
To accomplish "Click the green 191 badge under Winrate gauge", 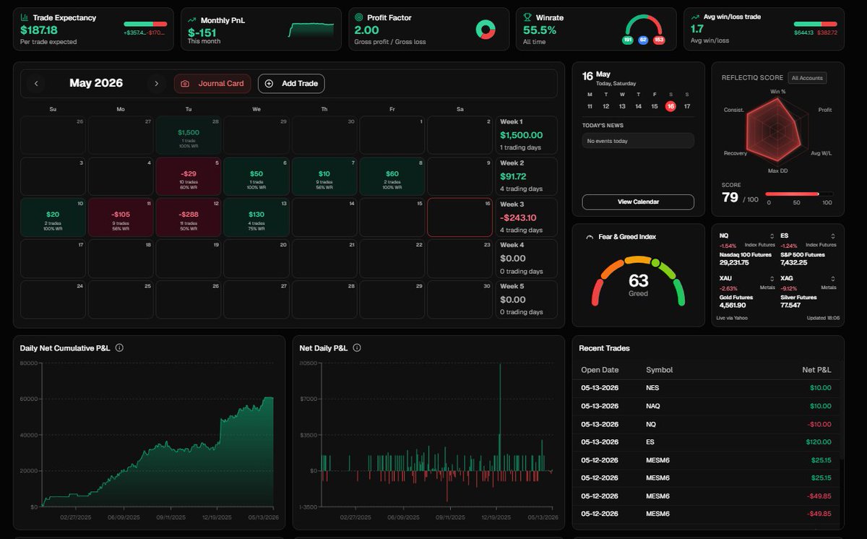I will [x=628, y=40].
